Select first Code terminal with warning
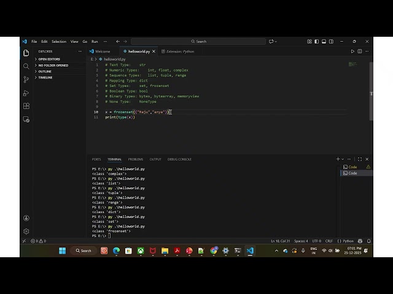Image resolution: width=393 pixels, height=294 pixels. [356, 167]
